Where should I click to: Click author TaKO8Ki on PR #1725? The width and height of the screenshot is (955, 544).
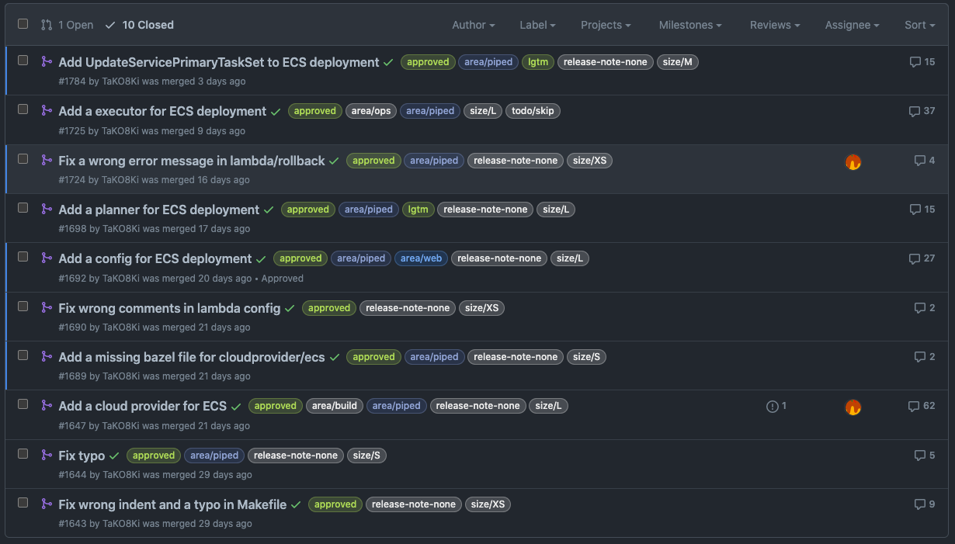point(120,130)
